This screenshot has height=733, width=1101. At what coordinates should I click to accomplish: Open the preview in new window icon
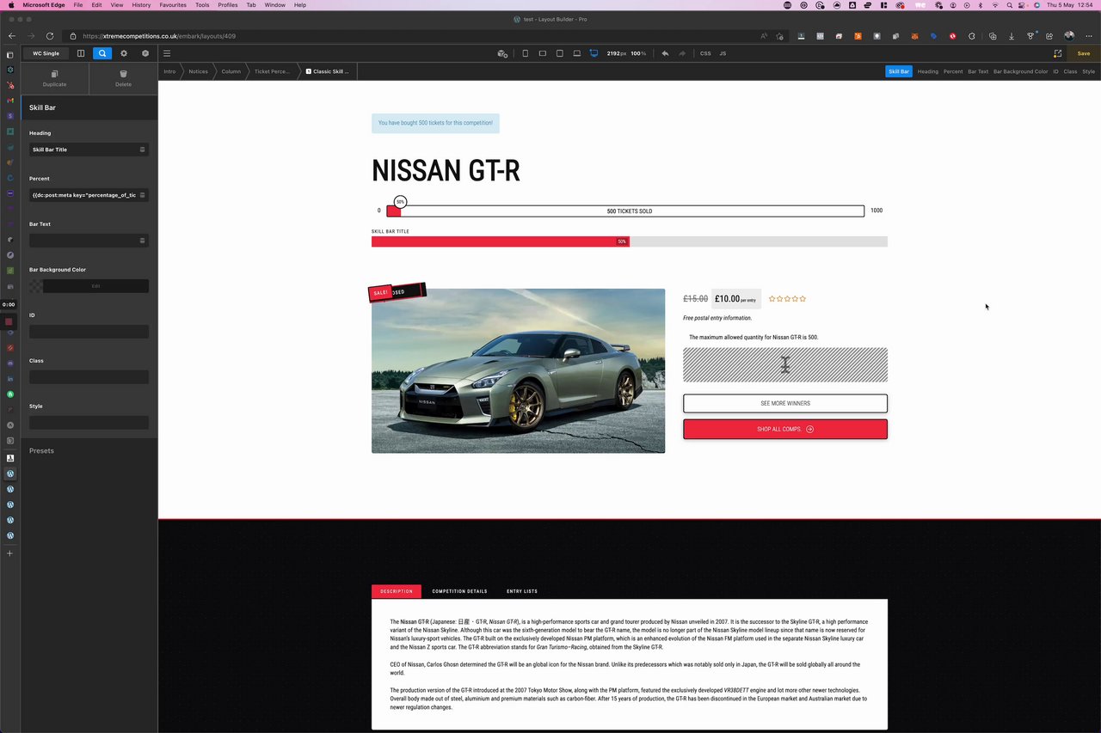1057,53
